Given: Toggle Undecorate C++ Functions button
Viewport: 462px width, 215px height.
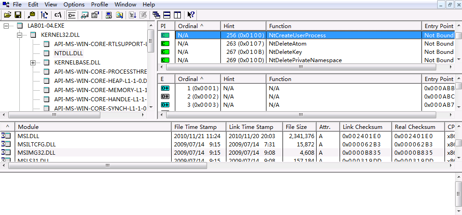Looking at the screenshot, I should (x=71, y=15).
